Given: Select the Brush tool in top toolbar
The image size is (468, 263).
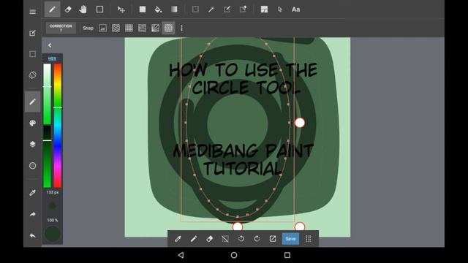Looking at the screenshot, I should point(52,9).
